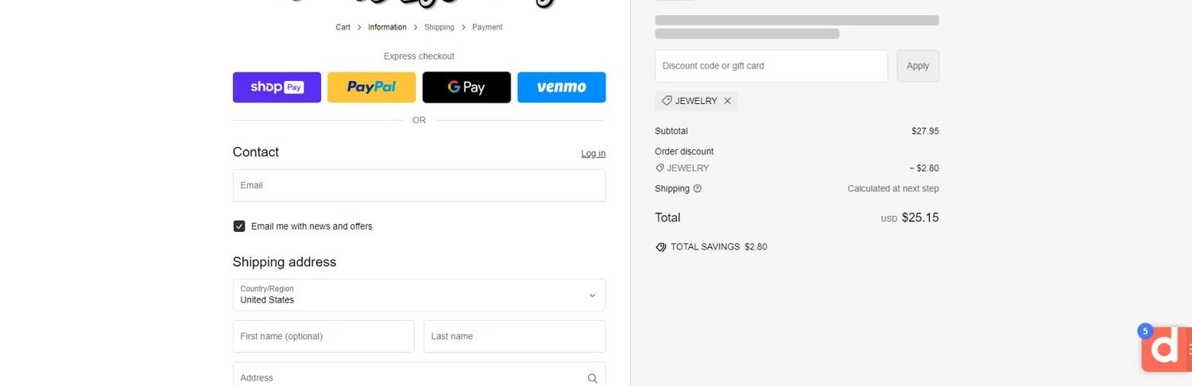
Task: Click the JEWELRY discount tag icon
Action: point(667,101)
